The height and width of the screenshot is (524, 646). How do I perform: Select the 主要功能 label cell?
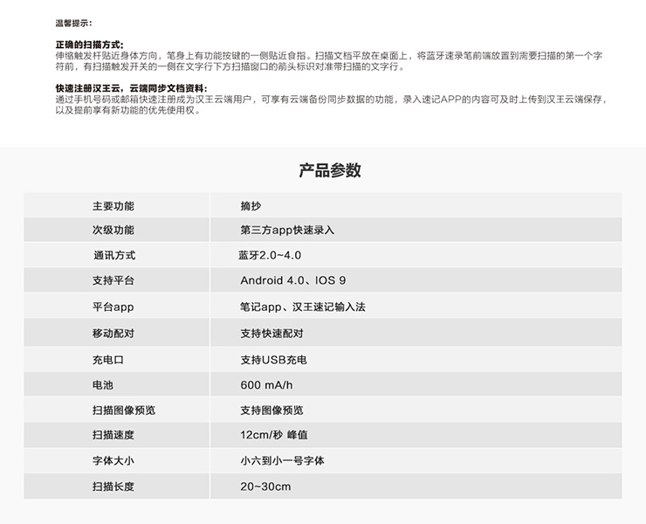113,206
